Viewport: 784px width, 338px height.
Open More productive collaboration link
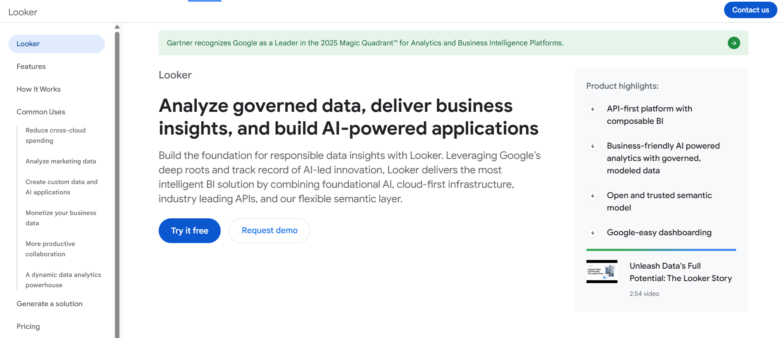(x=50, y=249)
